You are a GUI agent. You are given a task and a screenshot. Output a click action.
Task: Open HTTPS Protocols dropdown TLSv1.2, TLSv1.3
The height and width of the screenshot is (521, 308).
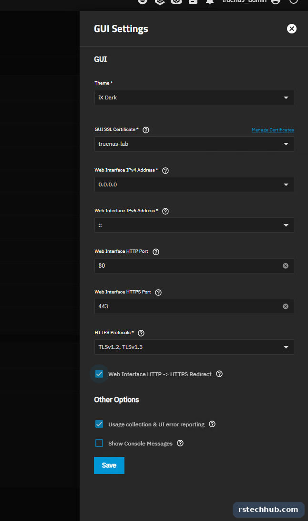click(x=194, y=347)
